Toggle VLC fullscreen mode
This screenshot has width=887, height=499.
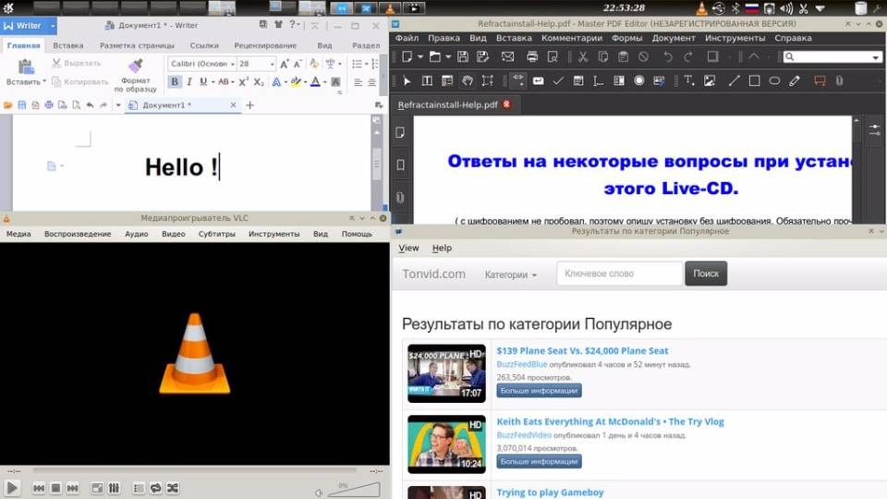97,488
